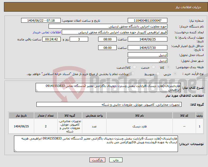The height and width of the screenshot is (167, 208).
Task: Click the عدد unit cell
Action: (94, 126)
